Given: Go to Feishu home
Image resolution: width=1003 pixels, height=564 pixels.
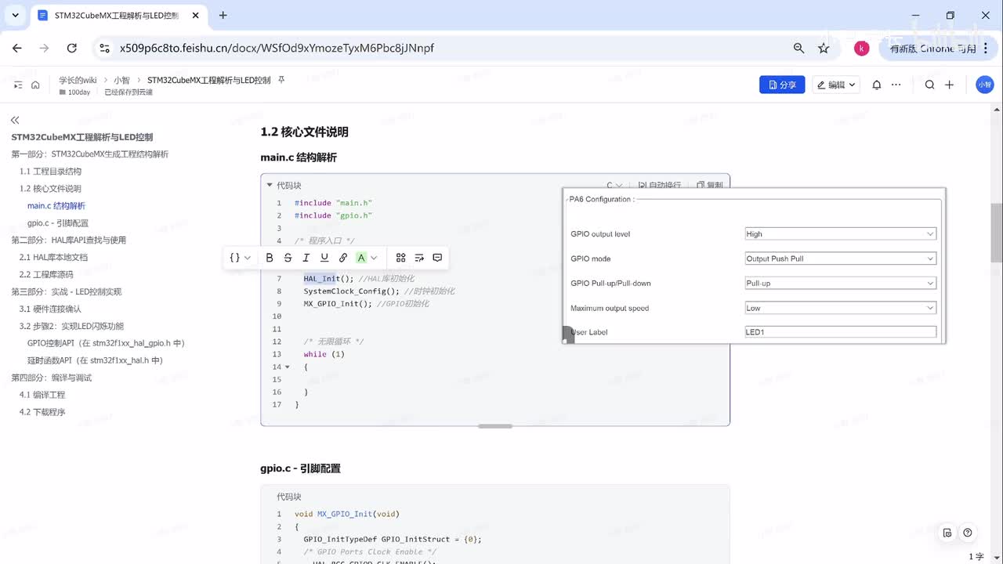Looking at the screenshot, I should 35,85.
